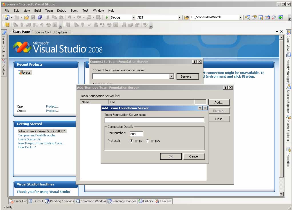Viewport: 292px width, 210px height.
Task: Click the Add... button
Action: pos(219,102)
